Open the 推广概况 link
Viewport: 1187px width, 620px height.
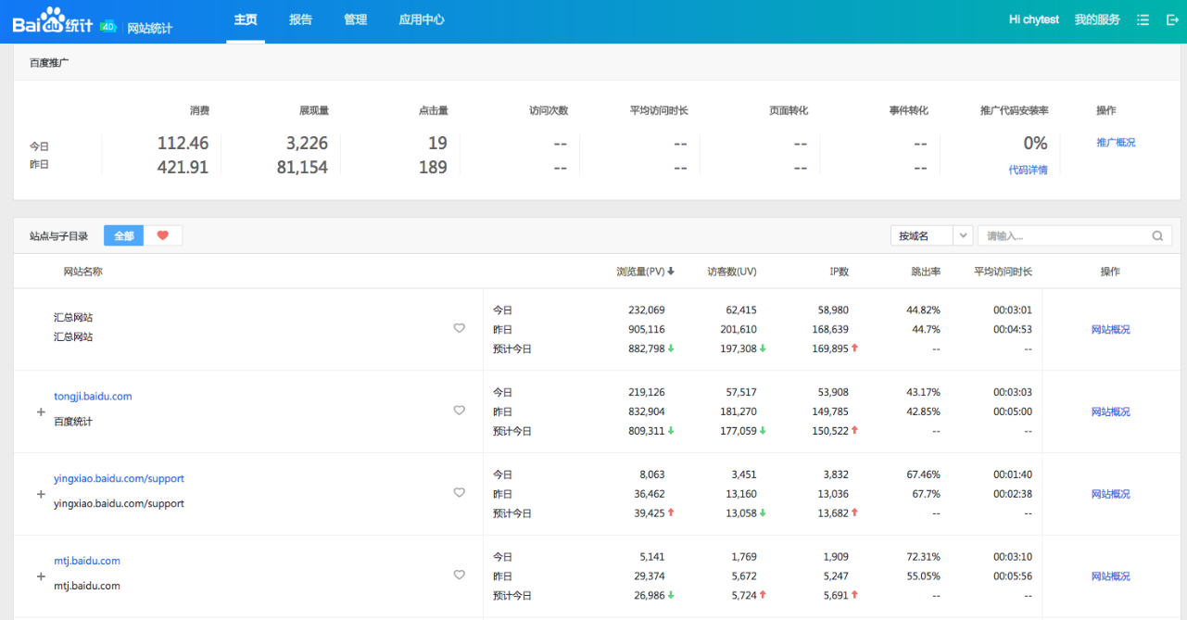click(1116, 143)
